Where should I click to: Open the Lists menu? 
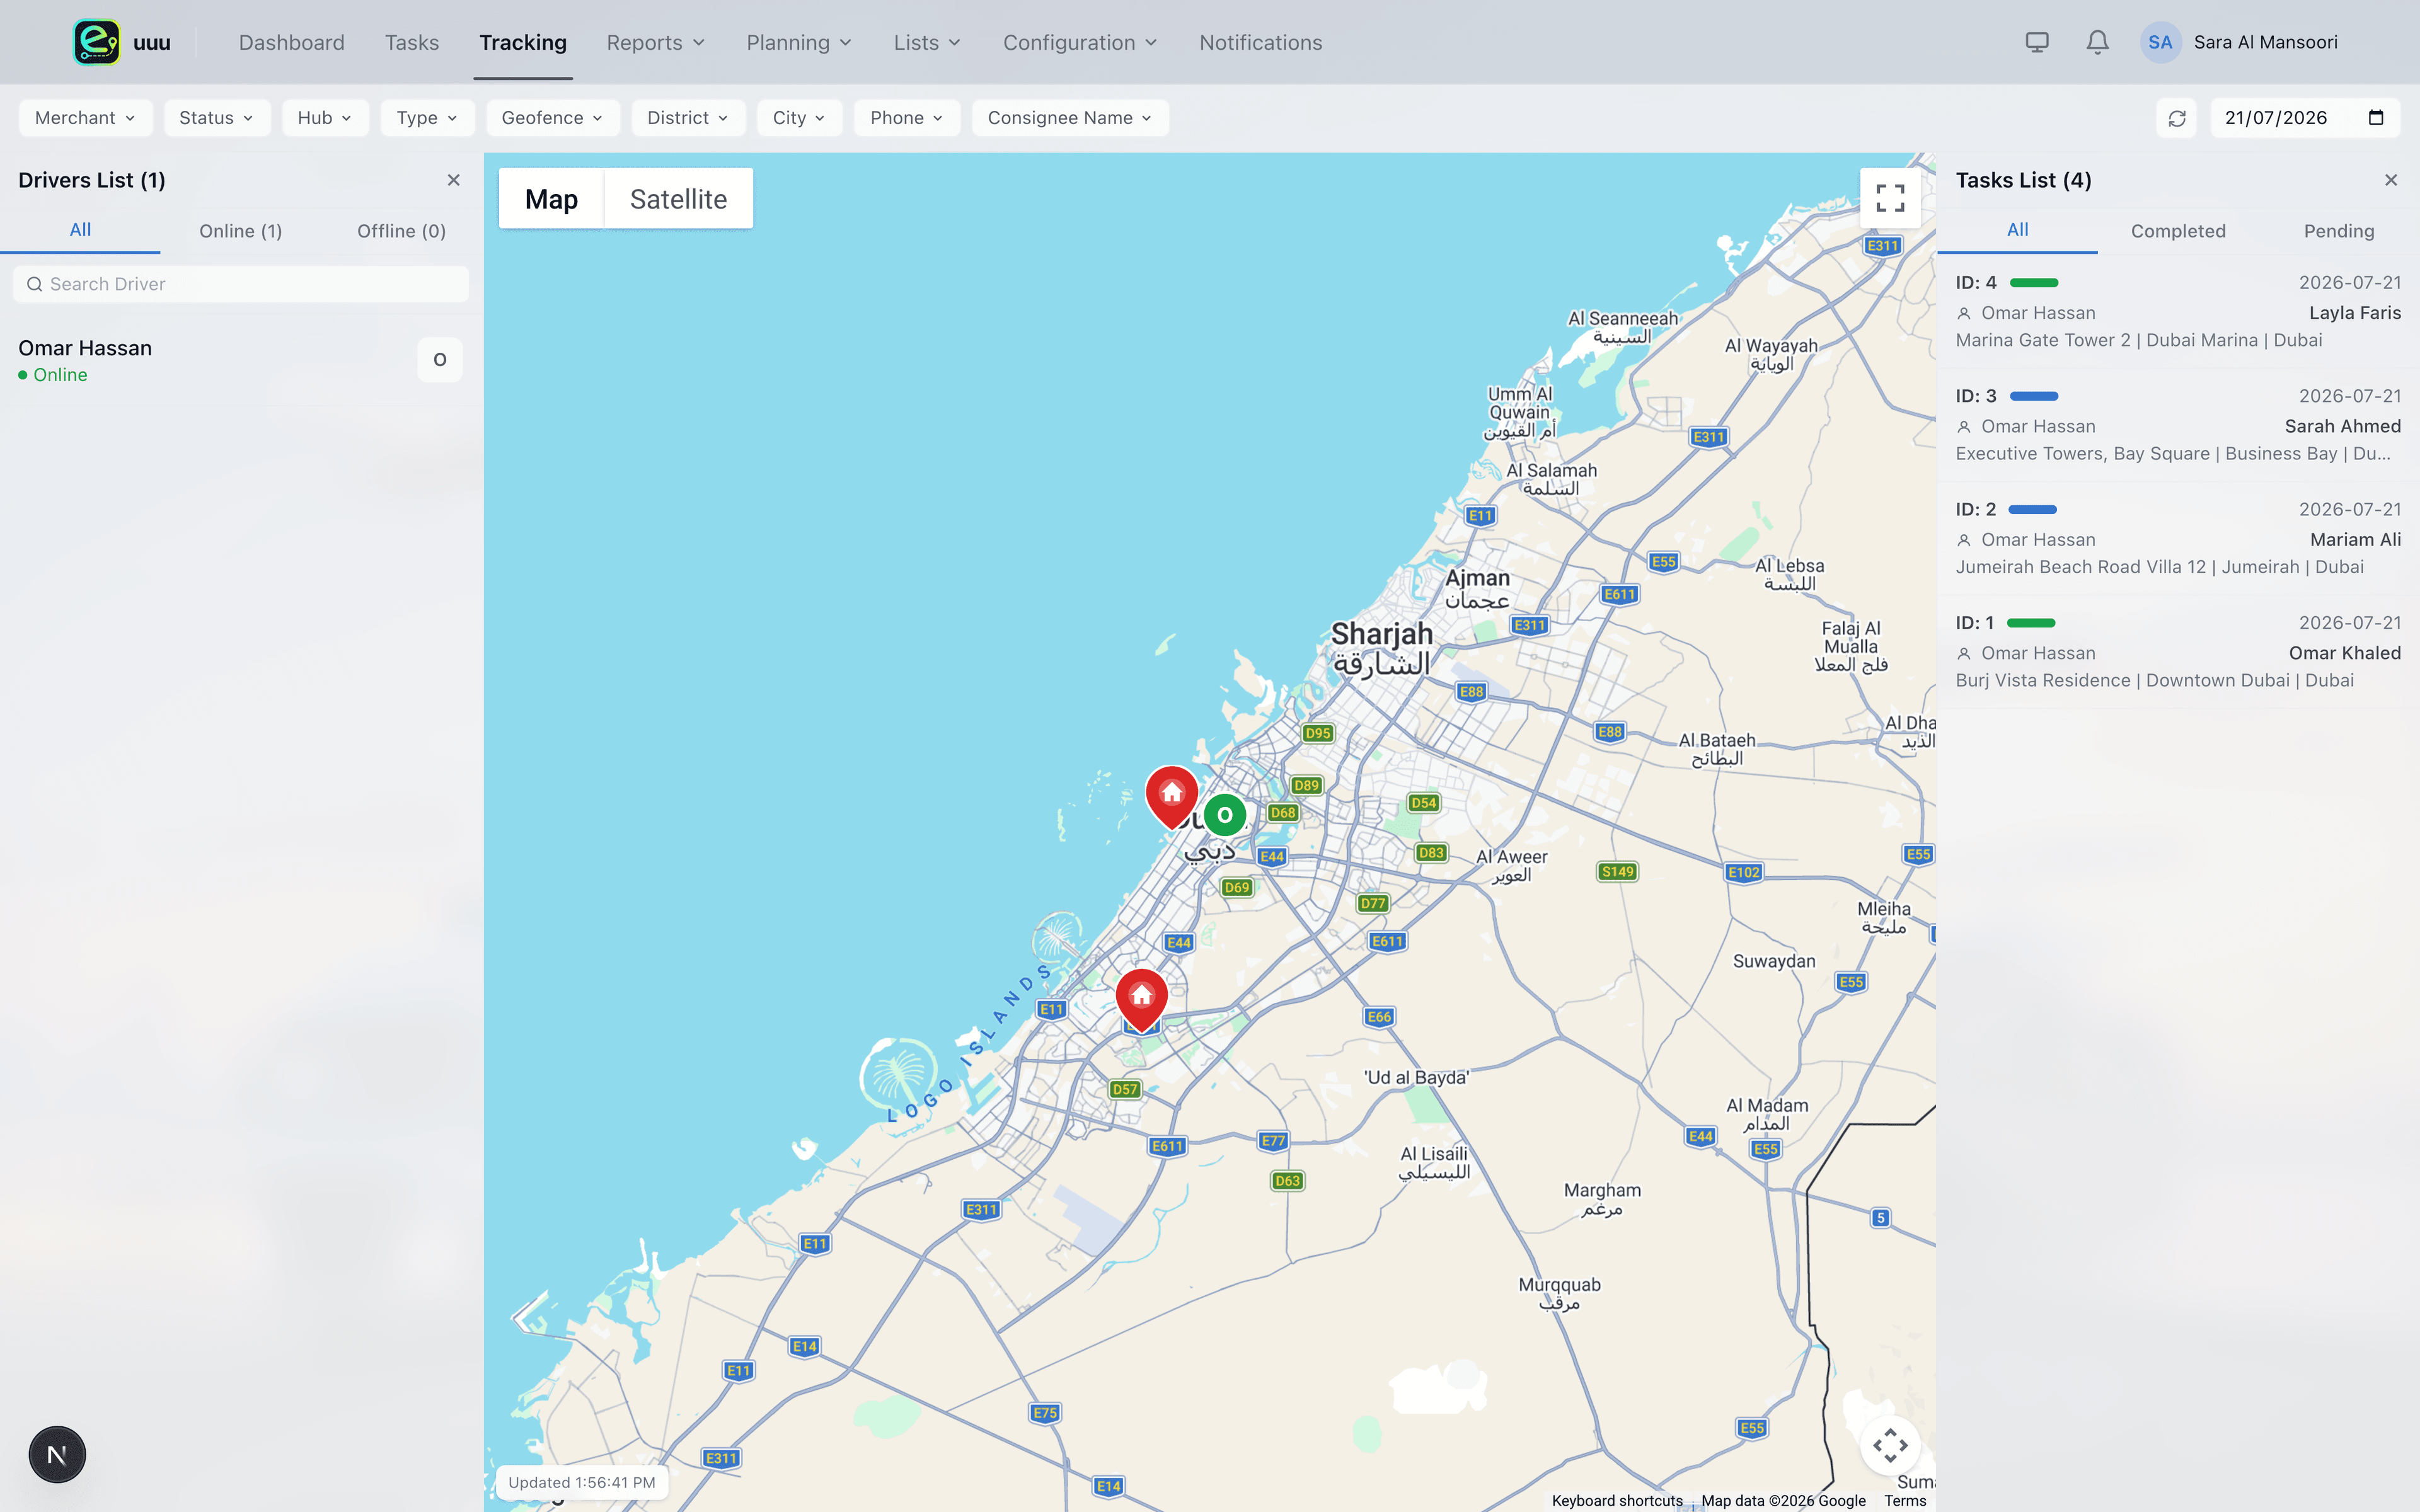click(927, 42)
